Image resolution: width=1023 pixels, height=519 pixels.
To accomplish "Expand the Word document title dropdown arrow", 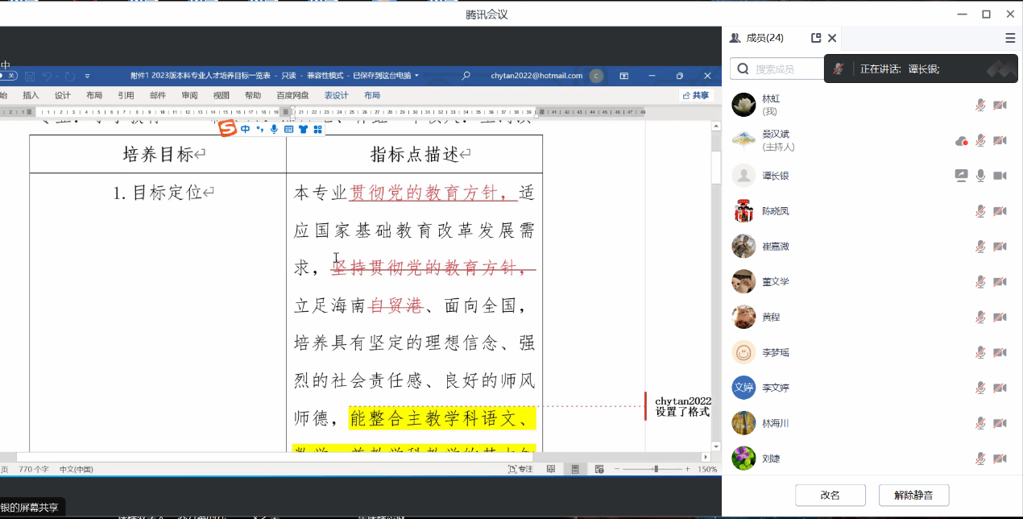I will tap(417, 76).
